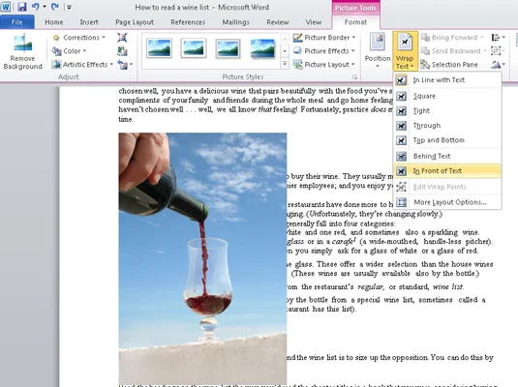Click the Selection Pane icon
Screen dimensions: 518x387
click(x=425, y=65)
